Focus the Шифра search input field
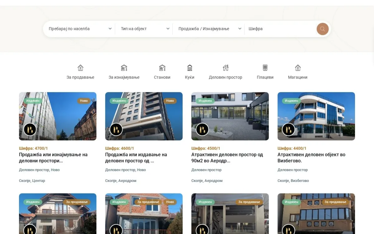 [x=280, y=29]
